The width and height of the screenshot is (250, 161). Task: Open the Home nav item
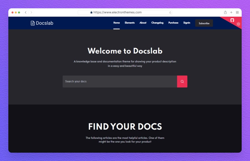pos(117,23)
